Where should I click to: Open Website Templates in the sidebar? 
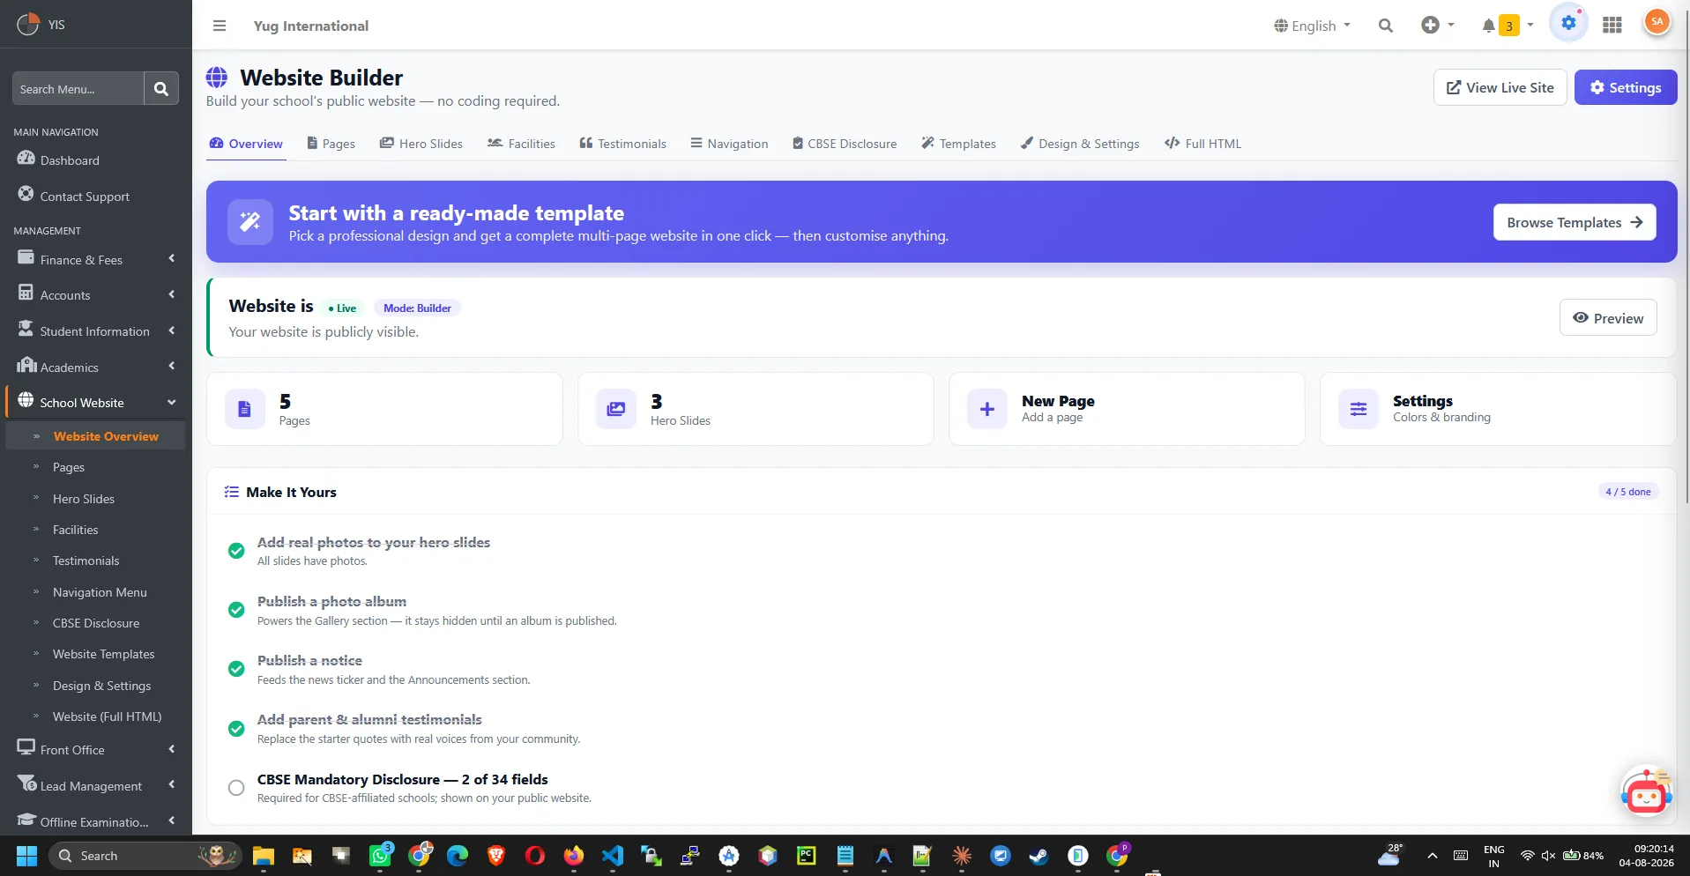click(103, 654)
